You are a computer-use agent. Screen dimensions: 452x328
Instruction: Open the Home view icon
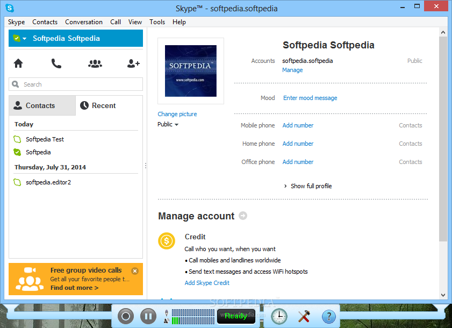(x=18, y=63)
